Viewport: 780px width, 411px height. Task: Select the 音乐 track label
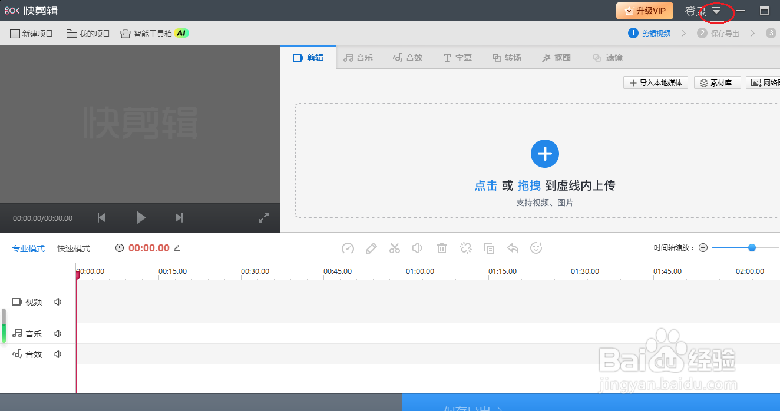[27, 333]
